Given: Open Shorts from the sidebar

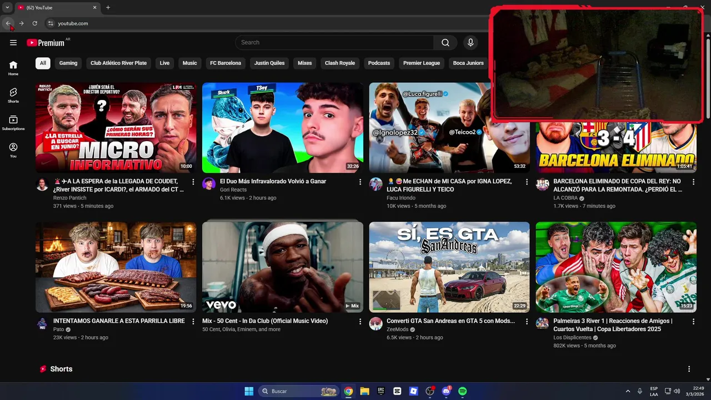Looking at the screenshot, I should click(x=13, y=96).
